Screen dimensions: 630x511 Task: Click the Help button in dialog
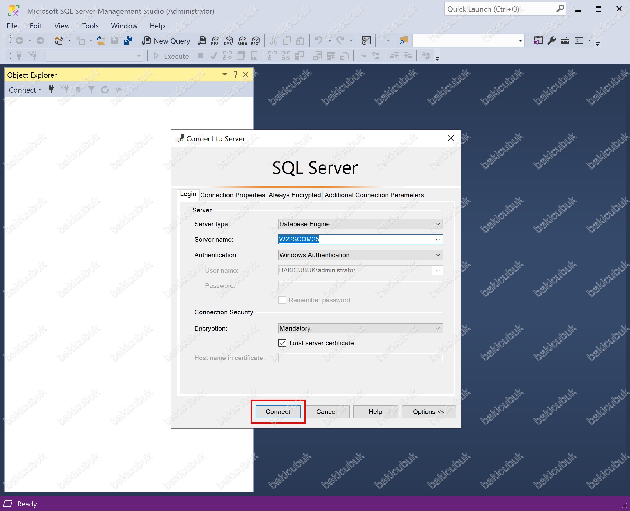(x=376, y=412)
